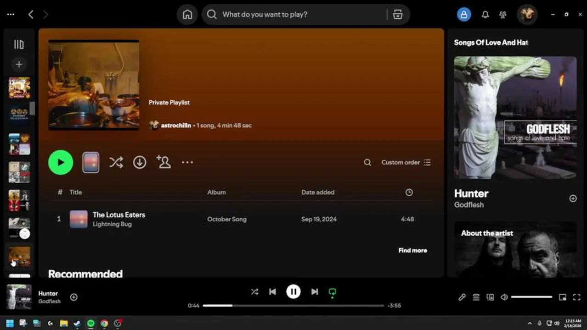This screenshot has height=330, width=587.
Task: Open the three-dots app menu at top left
Action: tap(11, 15)
